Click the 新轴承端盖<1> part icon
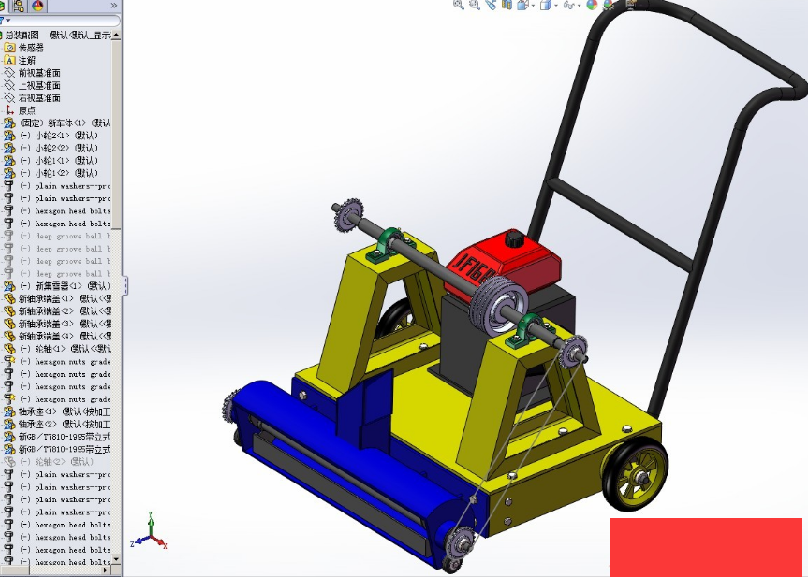Viewport: 808px width, 577px height. (9, 298)
